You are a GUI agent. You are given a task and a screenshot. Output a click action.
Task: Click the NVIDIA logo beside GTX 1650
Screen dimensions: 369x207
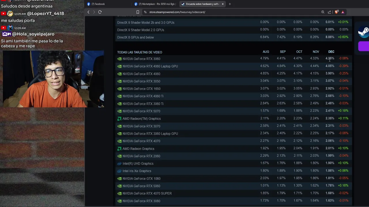119,89
